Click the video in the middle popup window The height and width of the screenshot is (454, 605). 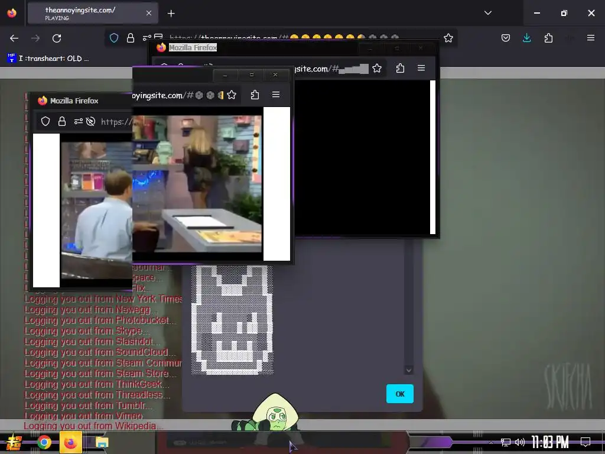(x=197, y=183)
